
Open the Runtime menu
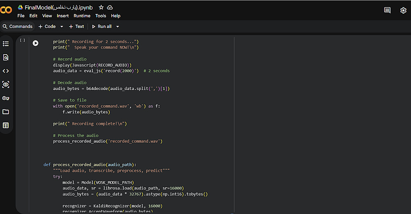click(x=82, y=16)
